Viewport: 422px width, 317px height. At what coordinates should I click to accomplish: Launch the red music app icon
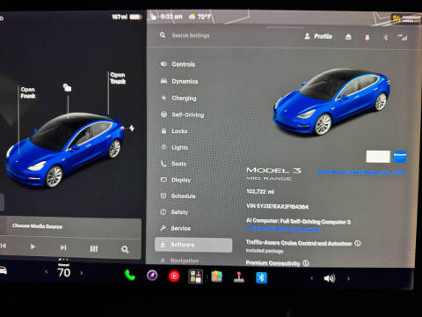[174, 276]
